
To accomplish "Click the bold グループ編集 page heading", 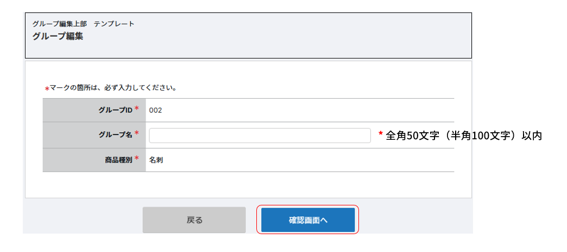I will 58,37.
